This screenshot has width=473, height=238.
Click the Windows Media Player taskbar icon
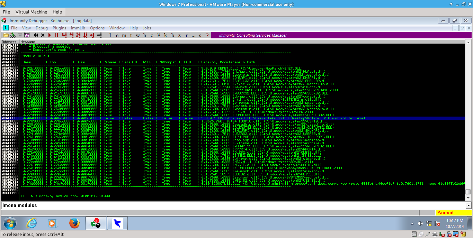click(x=53, y=223)
